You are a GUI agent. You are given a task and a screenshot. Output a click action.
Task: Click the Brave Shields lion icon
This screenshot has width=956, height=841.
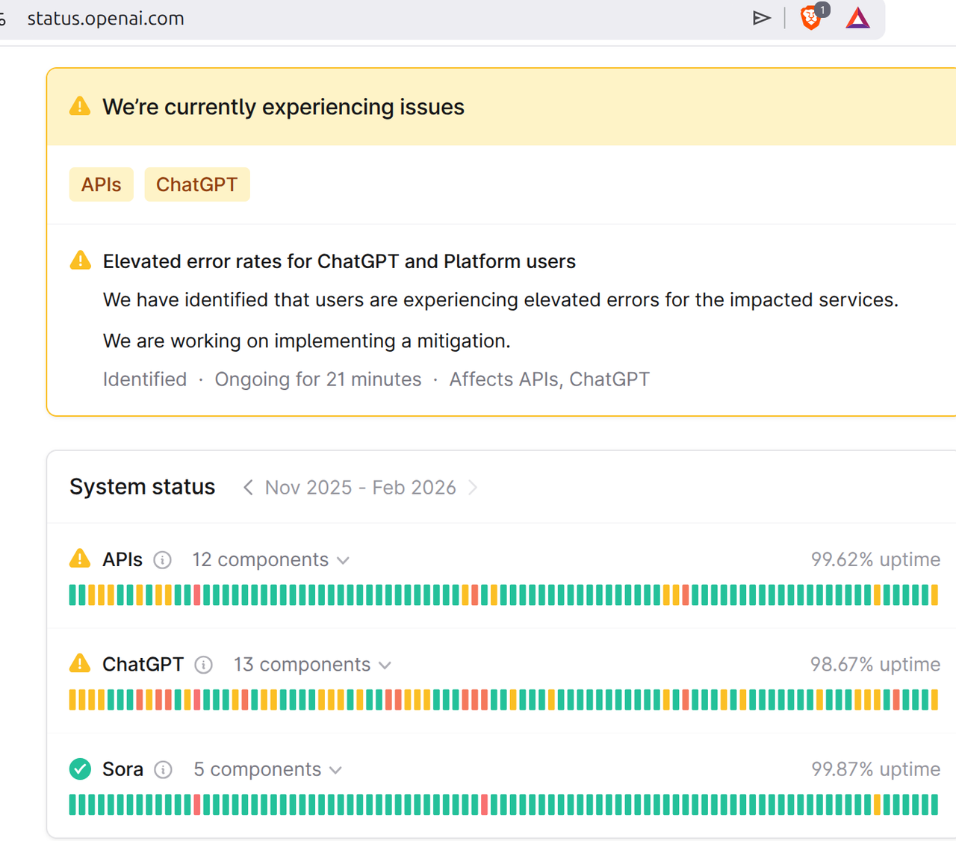[x=810, y=17]
